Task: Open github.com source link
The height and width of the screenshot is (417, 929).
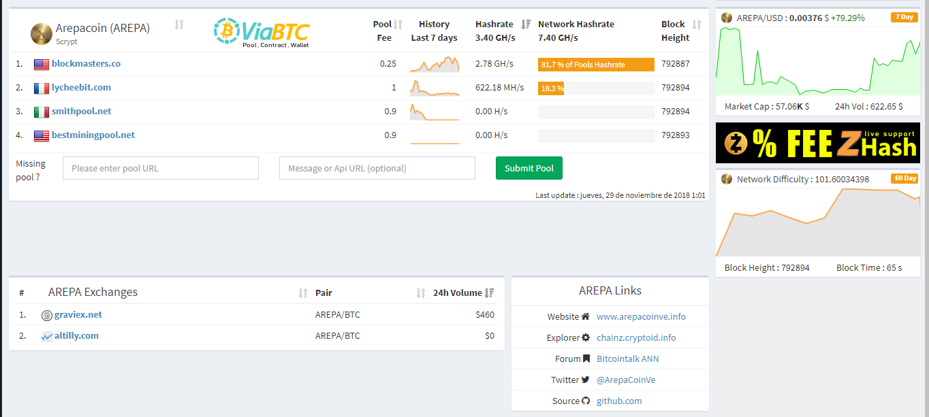Action: click(x=619, y=401)
